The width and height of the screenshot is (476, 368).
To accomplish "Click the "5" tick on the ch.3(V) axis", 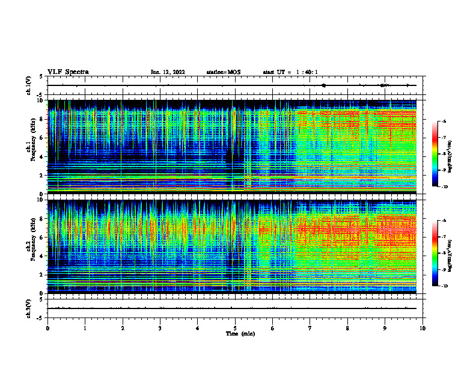I will point(41,299).
